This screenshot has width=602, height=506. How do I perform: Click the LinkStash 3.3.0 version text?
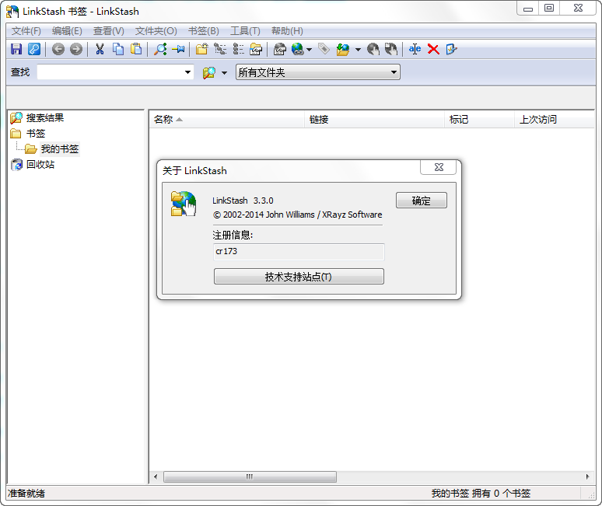[243, 201]
